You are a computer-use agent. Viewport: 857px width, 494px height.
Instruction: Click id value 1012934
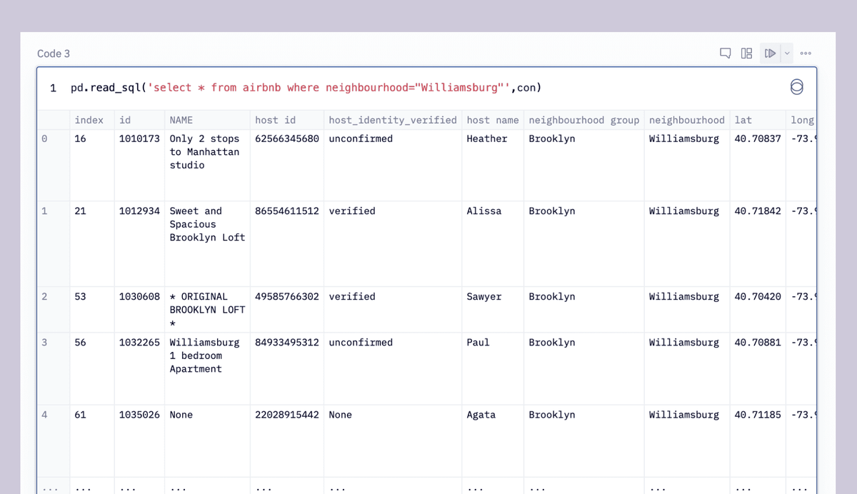tap(139, 211)
